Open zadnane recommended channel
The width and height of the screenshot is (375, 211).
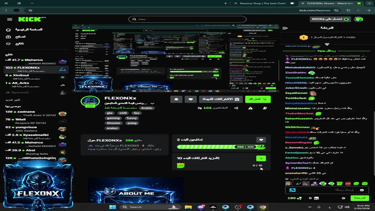tap(36, 113)
